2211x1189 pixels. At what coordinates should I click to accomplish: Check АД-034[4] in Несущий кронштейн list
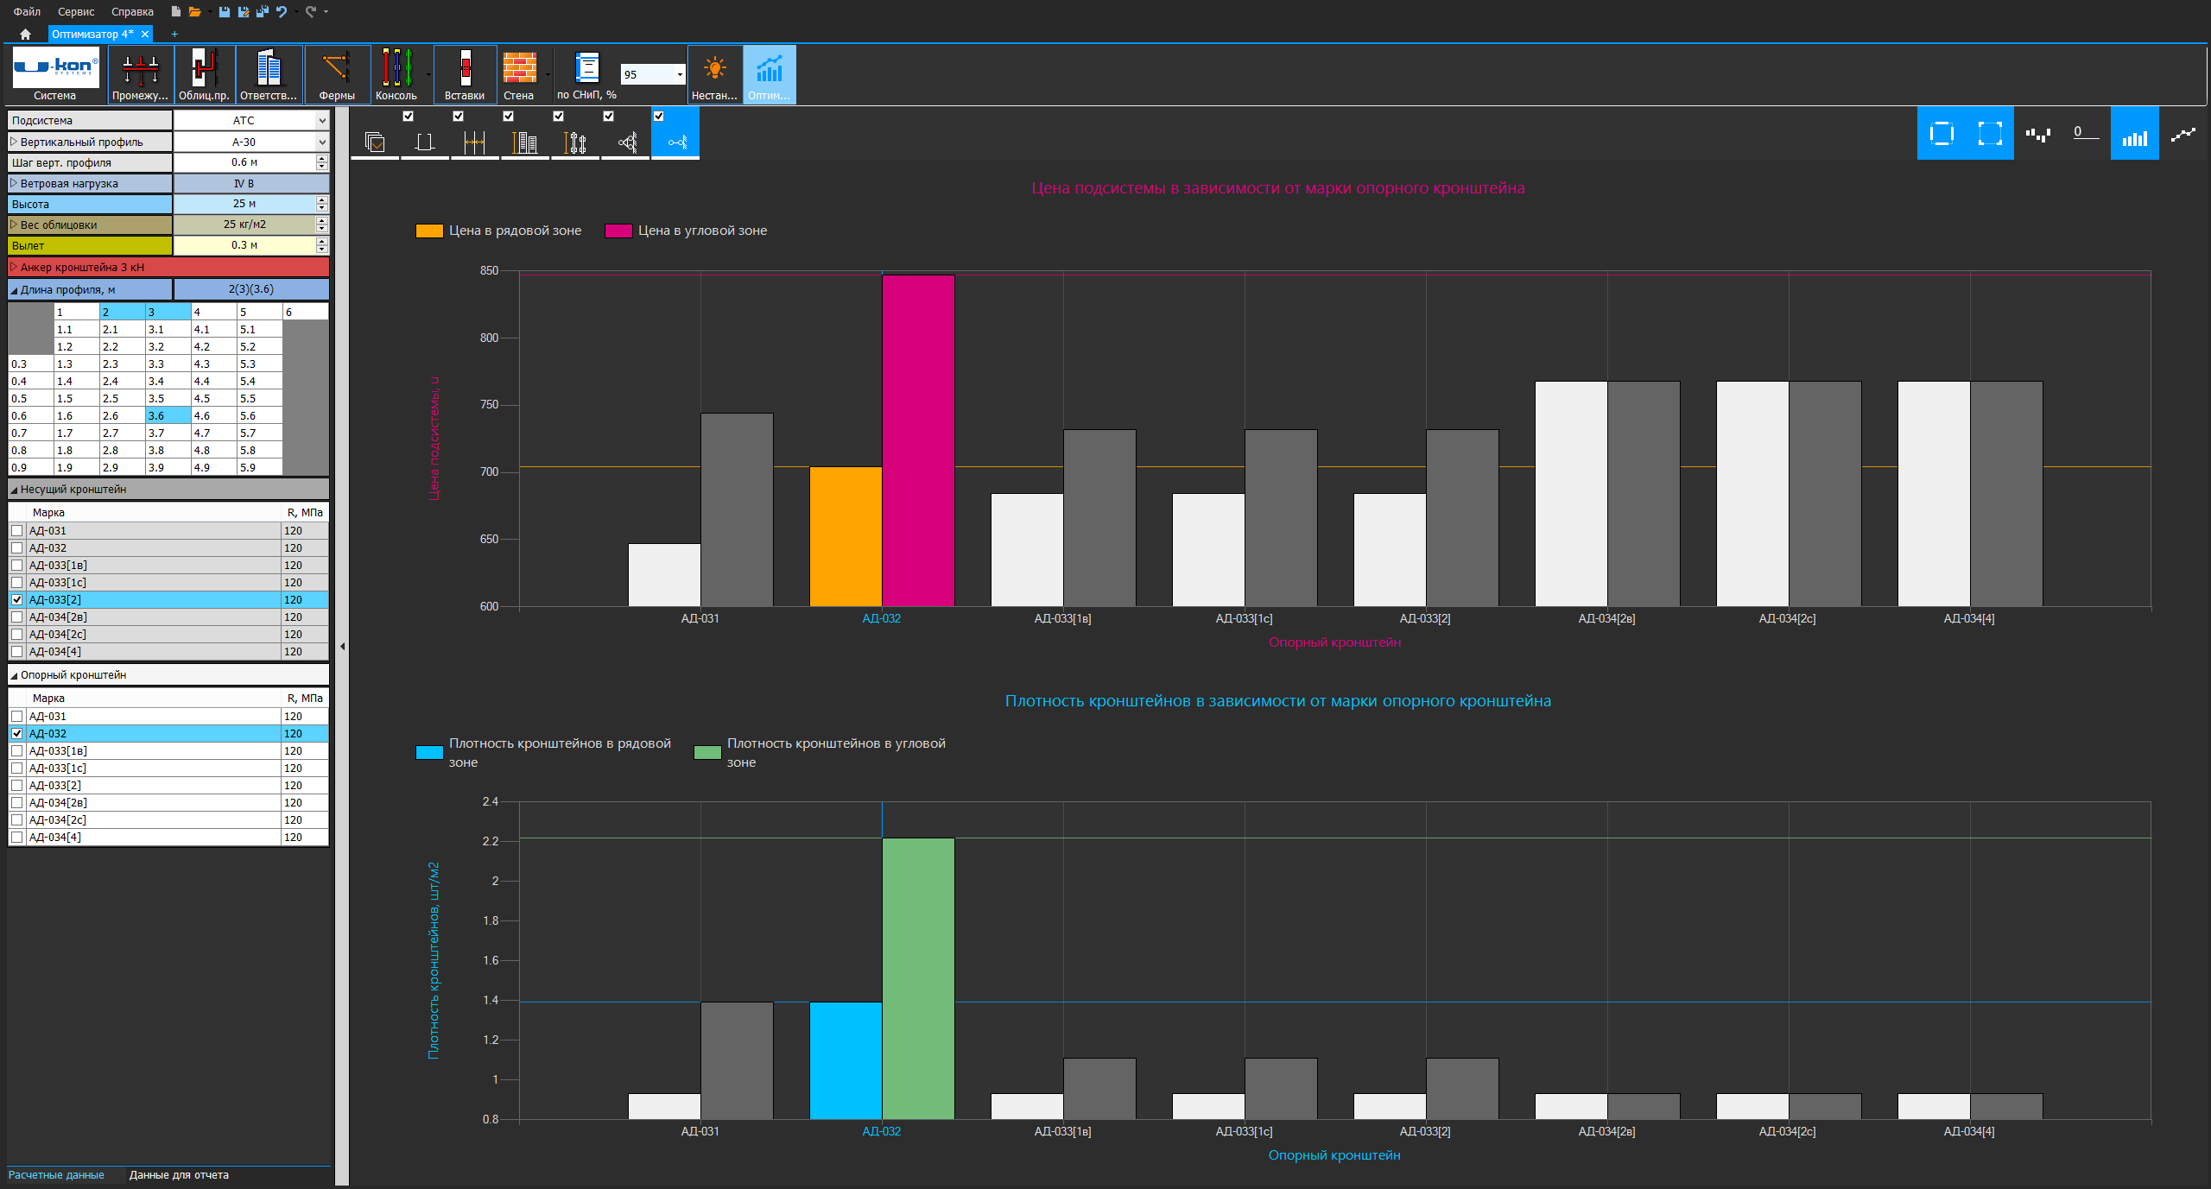tap(17, 652)
